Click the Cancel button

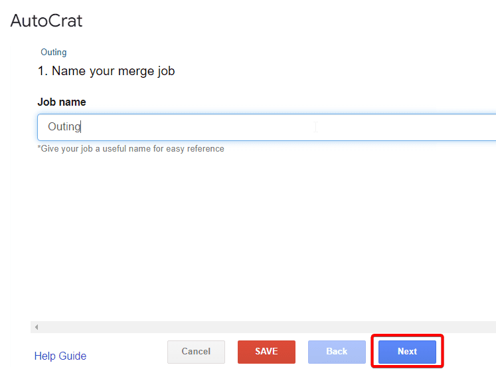[196, 352]
